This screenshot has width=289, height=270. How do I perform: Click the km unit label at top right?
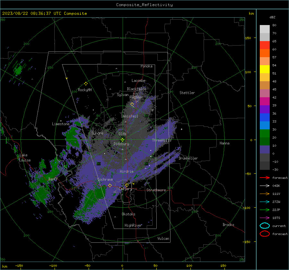click(251, 13)
